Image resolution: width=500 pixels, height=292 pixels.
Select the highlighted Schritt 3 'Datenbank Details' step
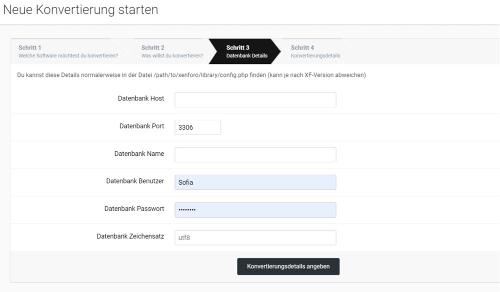click(x=245, y=51)
